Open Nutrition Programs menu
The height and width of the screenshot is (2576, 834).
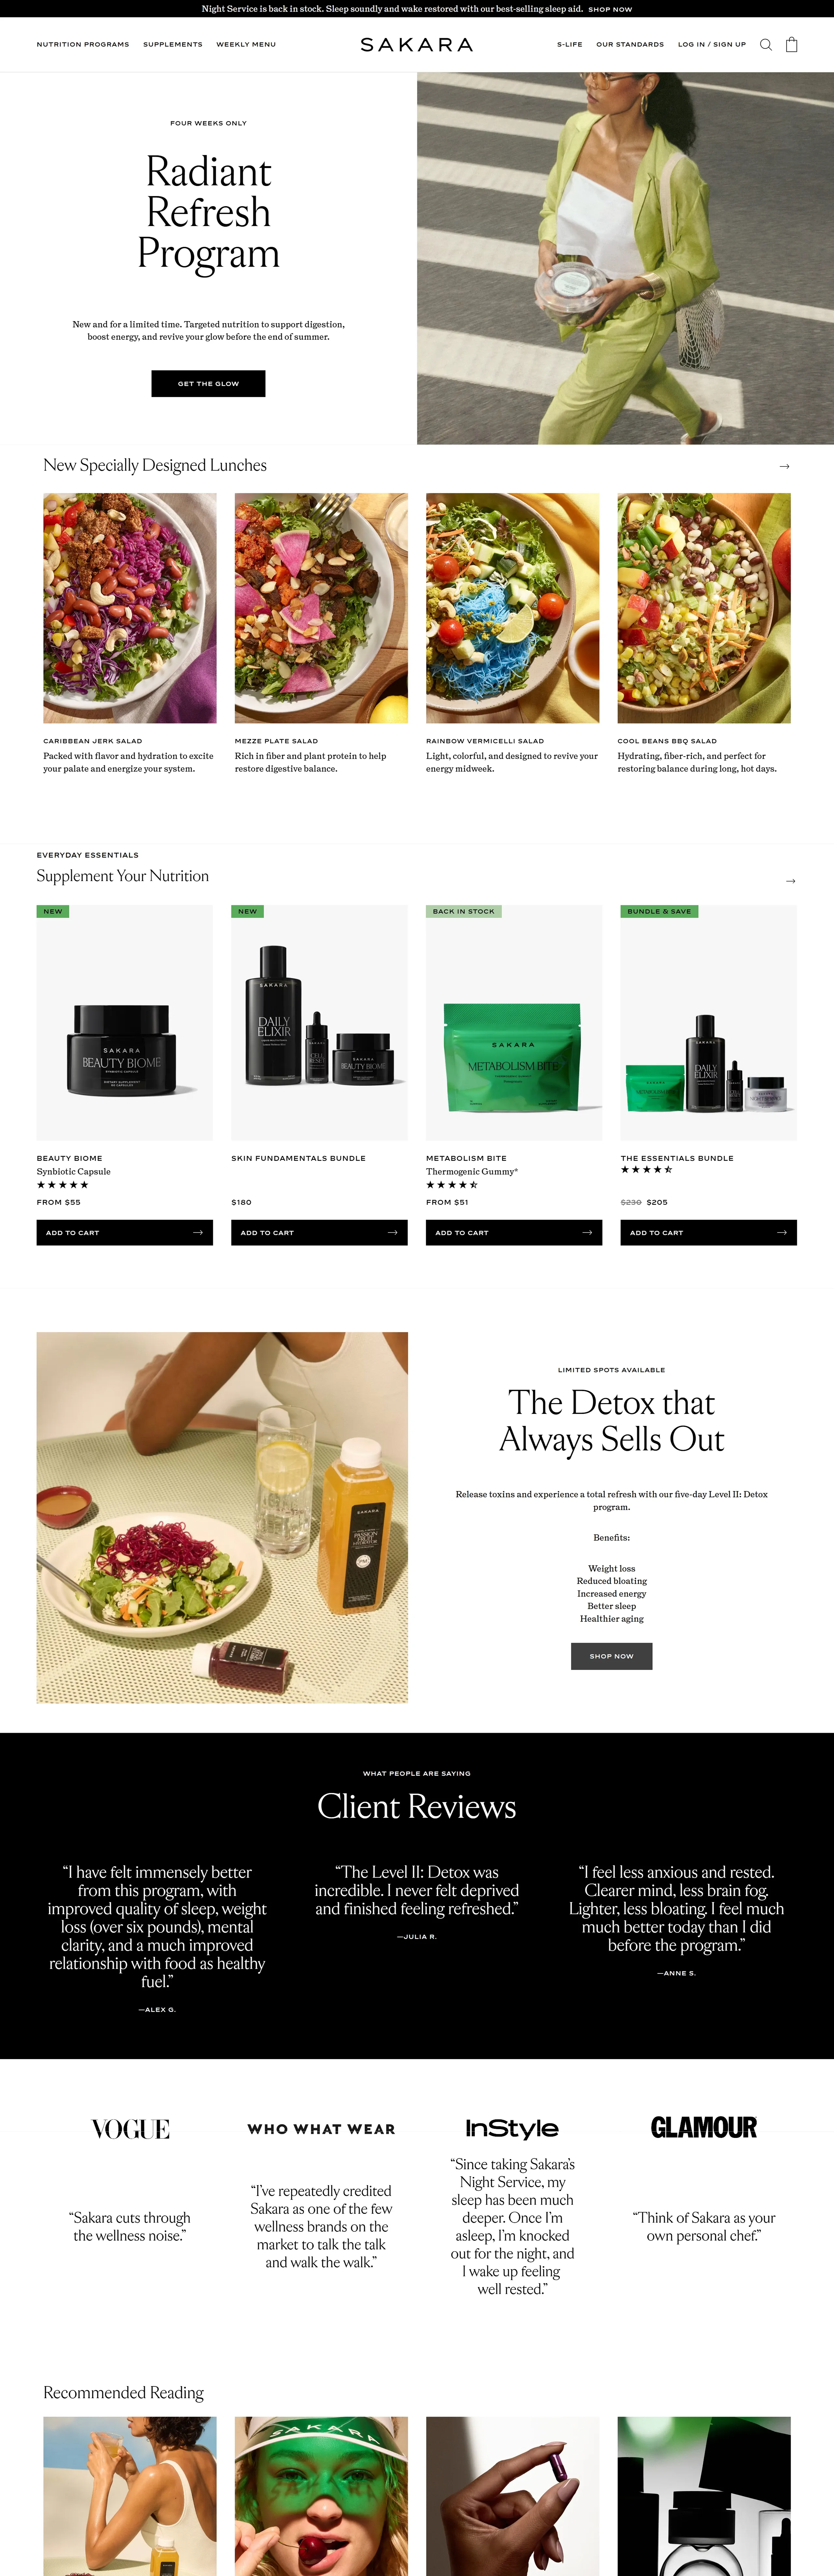tap(83, 44)
